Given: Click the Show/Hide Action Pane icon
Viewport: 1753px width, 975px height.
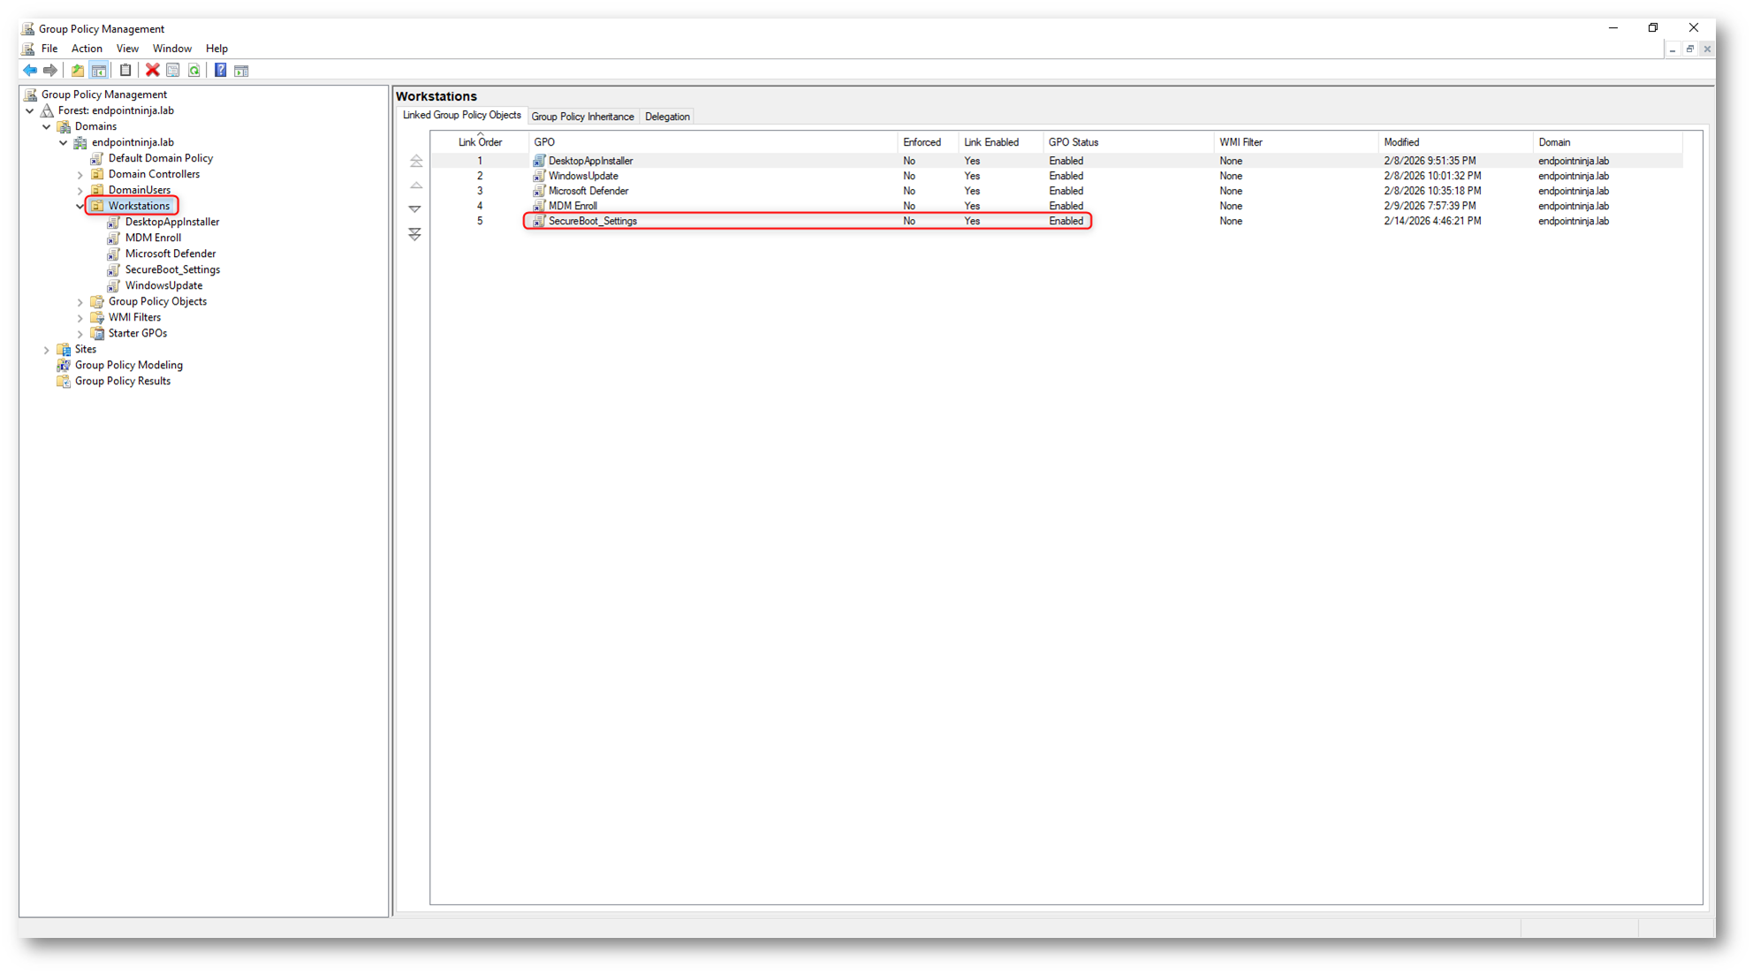Looking at the screenshot, I should click(241, 71).
